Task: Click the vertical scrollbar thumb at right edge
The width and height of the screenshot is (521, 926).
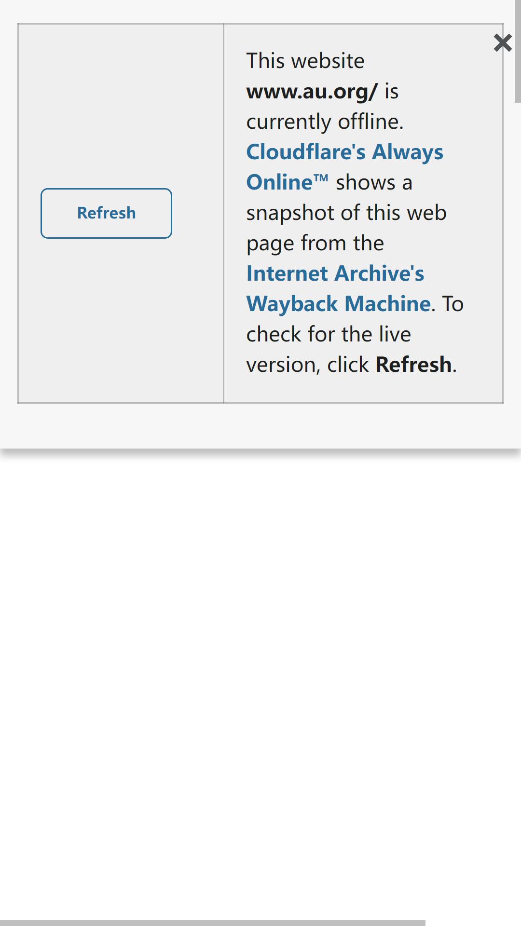Action: point(518,51)
